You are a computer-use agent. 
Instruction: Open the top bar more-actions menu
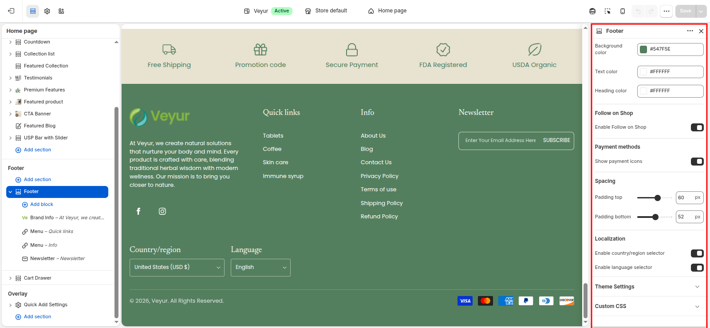click(x=666, y=11)
